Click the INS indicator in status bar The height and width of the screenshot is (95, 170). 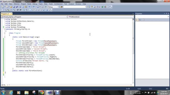click(167, 89)
